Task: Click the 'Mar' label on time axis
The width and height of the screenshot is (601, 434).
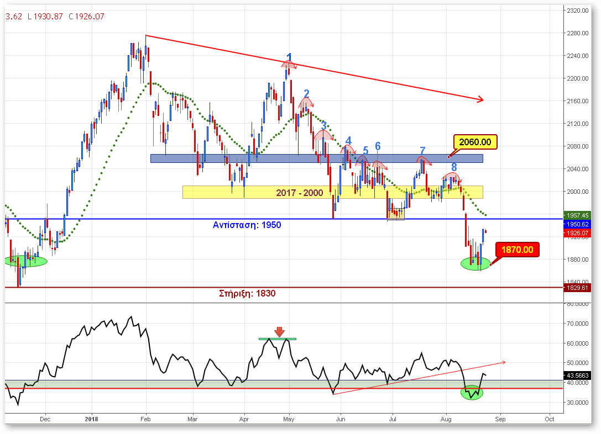Action: point(192,419)
